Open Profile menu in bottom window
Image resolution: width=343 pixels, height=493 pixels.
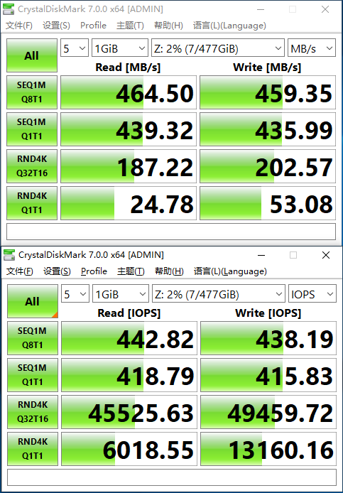click(94, 271)
